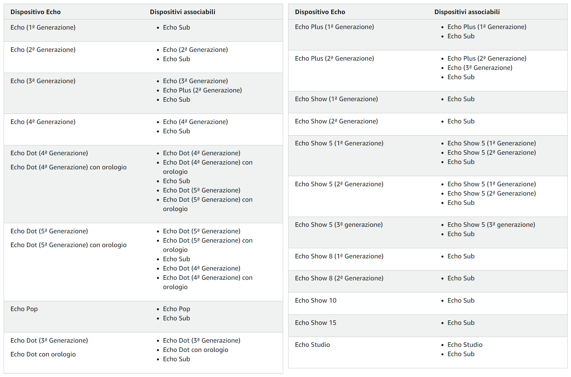This screenshot has height=377, width=571.
Task: Select the "Echo Show 15" row label
Action: tap(316, 323)
